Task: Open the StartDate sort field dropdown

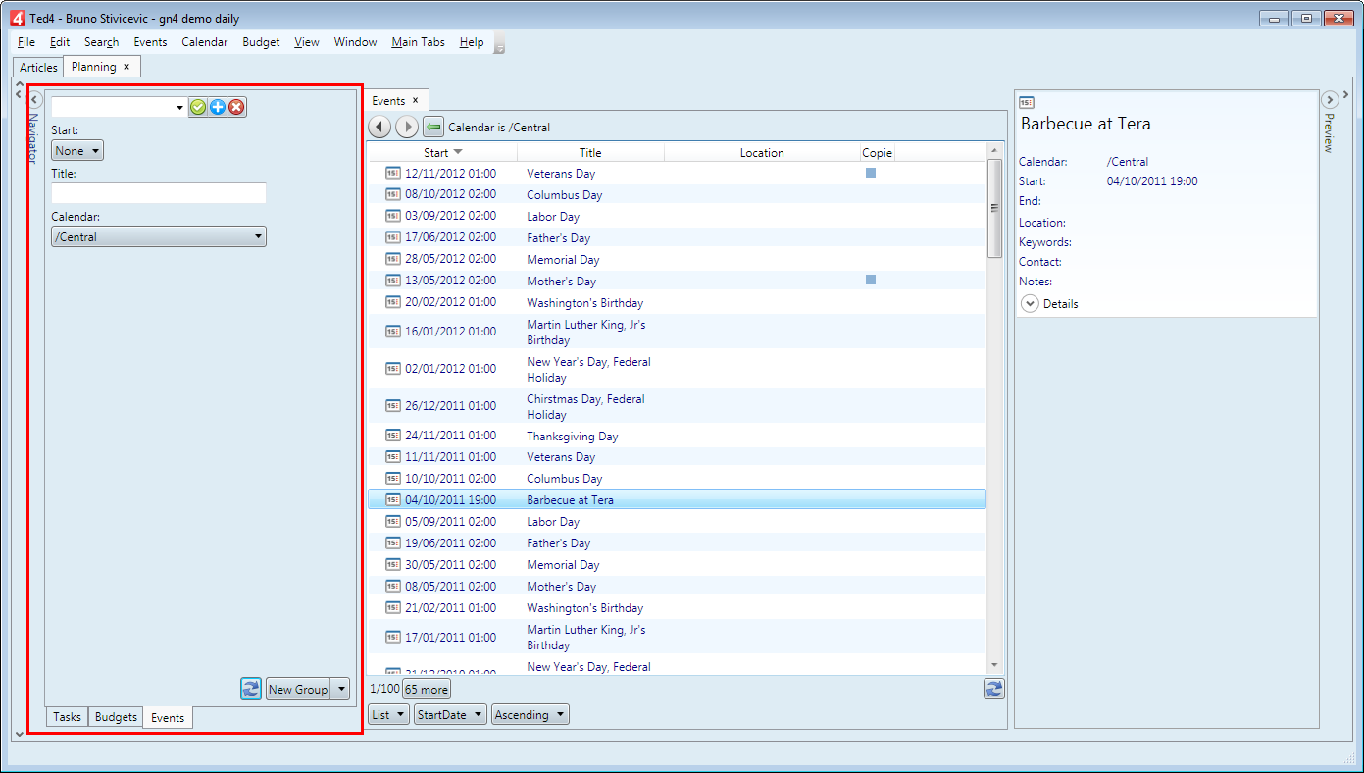Action: pos(450,715)
